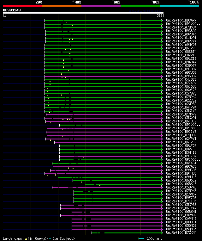Screen dimensions: 202x241
Task: Open UniRef100_A2WP39 from the list
Action: pos(181,104)
